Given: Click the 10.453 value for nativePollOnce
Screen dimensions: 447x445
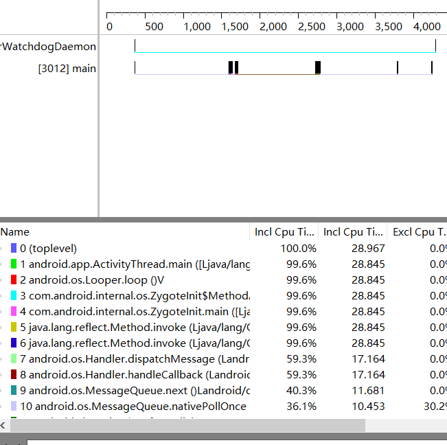Looking at the screenshot, I should coord(368,407).
